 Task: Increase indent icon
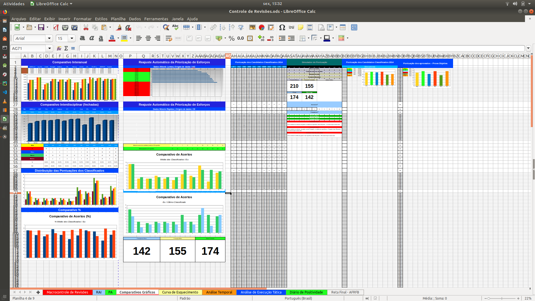tap(282, 38)
